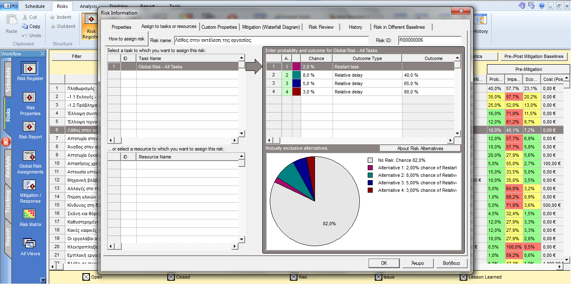This screenshot has width=571, height=284.
Task: Click the Undo arrow icon
Action: tap(24, 35)
